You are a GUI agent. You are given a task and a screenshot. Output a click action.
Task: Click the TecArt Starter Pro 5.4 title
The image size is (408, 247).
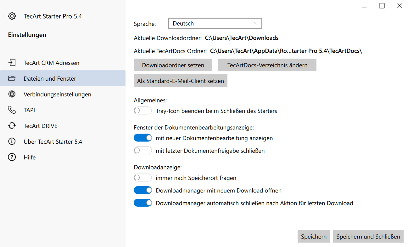[53, 16]
